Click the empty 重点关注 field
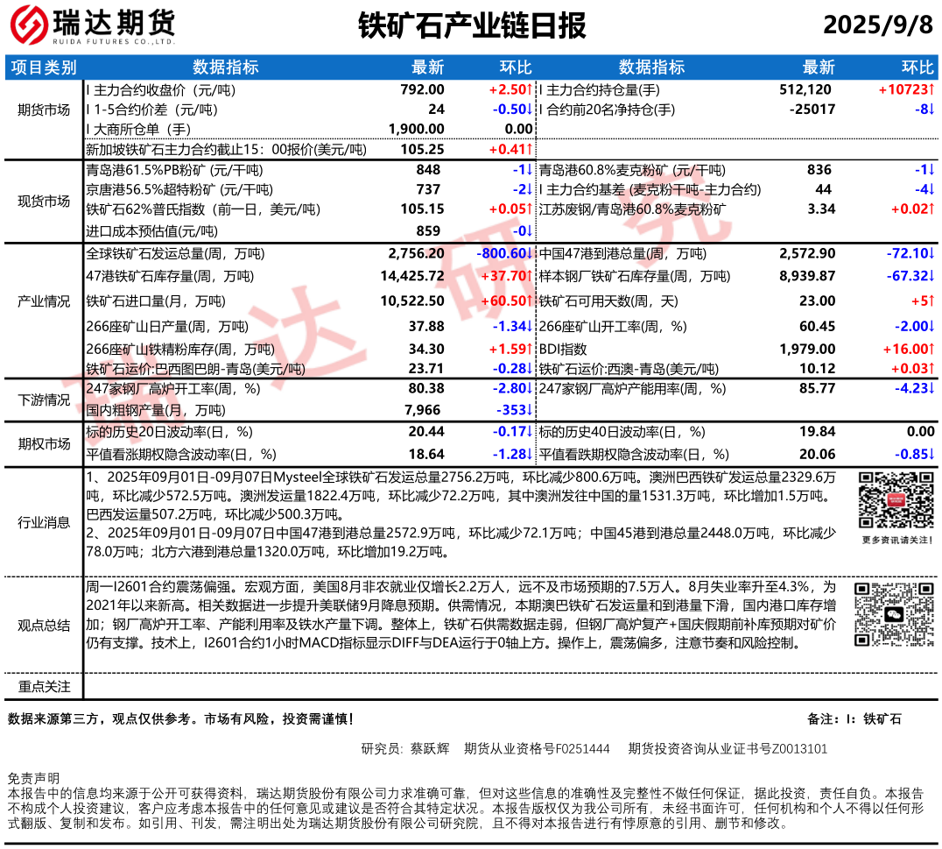This screenshot has height=849, width=942. (510, 686)
